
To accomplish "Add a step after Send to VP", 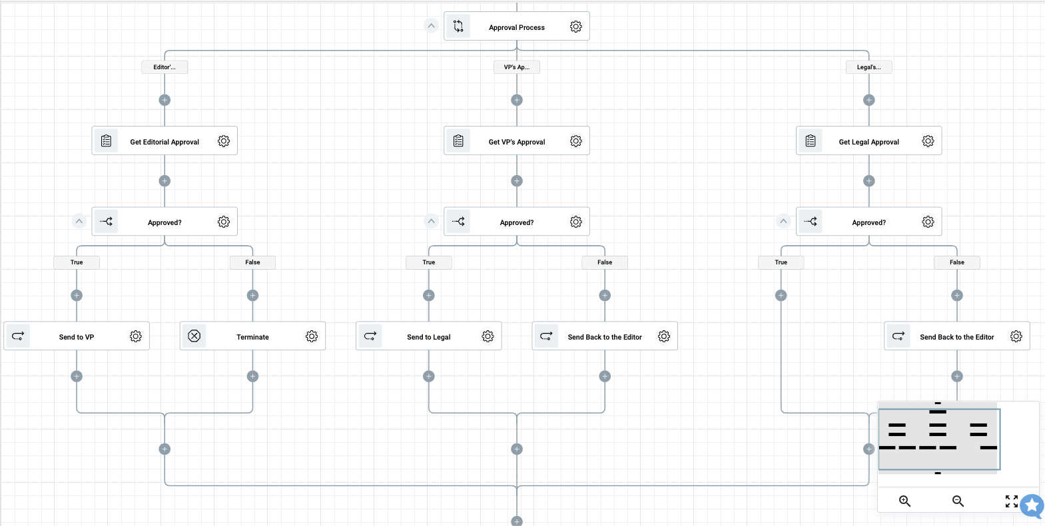I will tap(77, 376).
